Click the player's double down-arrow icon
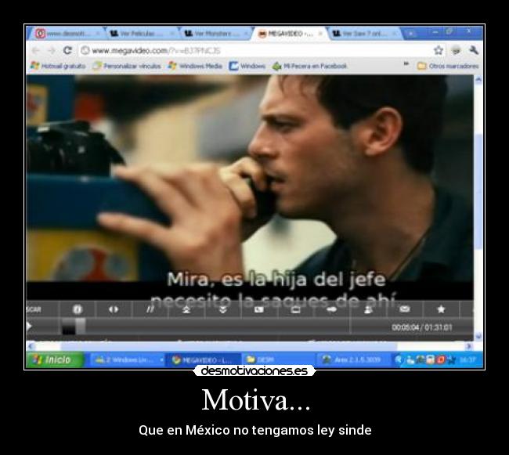This screenshot has width=509, height=455. (222, 309)
